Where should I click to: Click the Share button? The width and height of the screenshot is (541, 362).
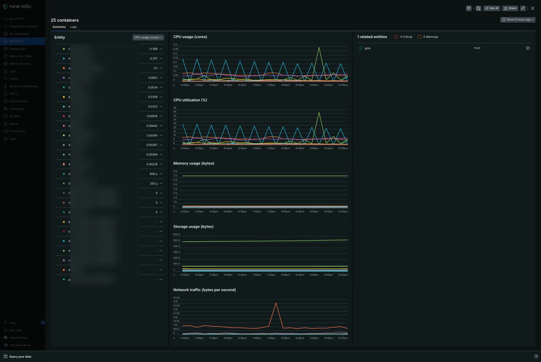(510, 8)
